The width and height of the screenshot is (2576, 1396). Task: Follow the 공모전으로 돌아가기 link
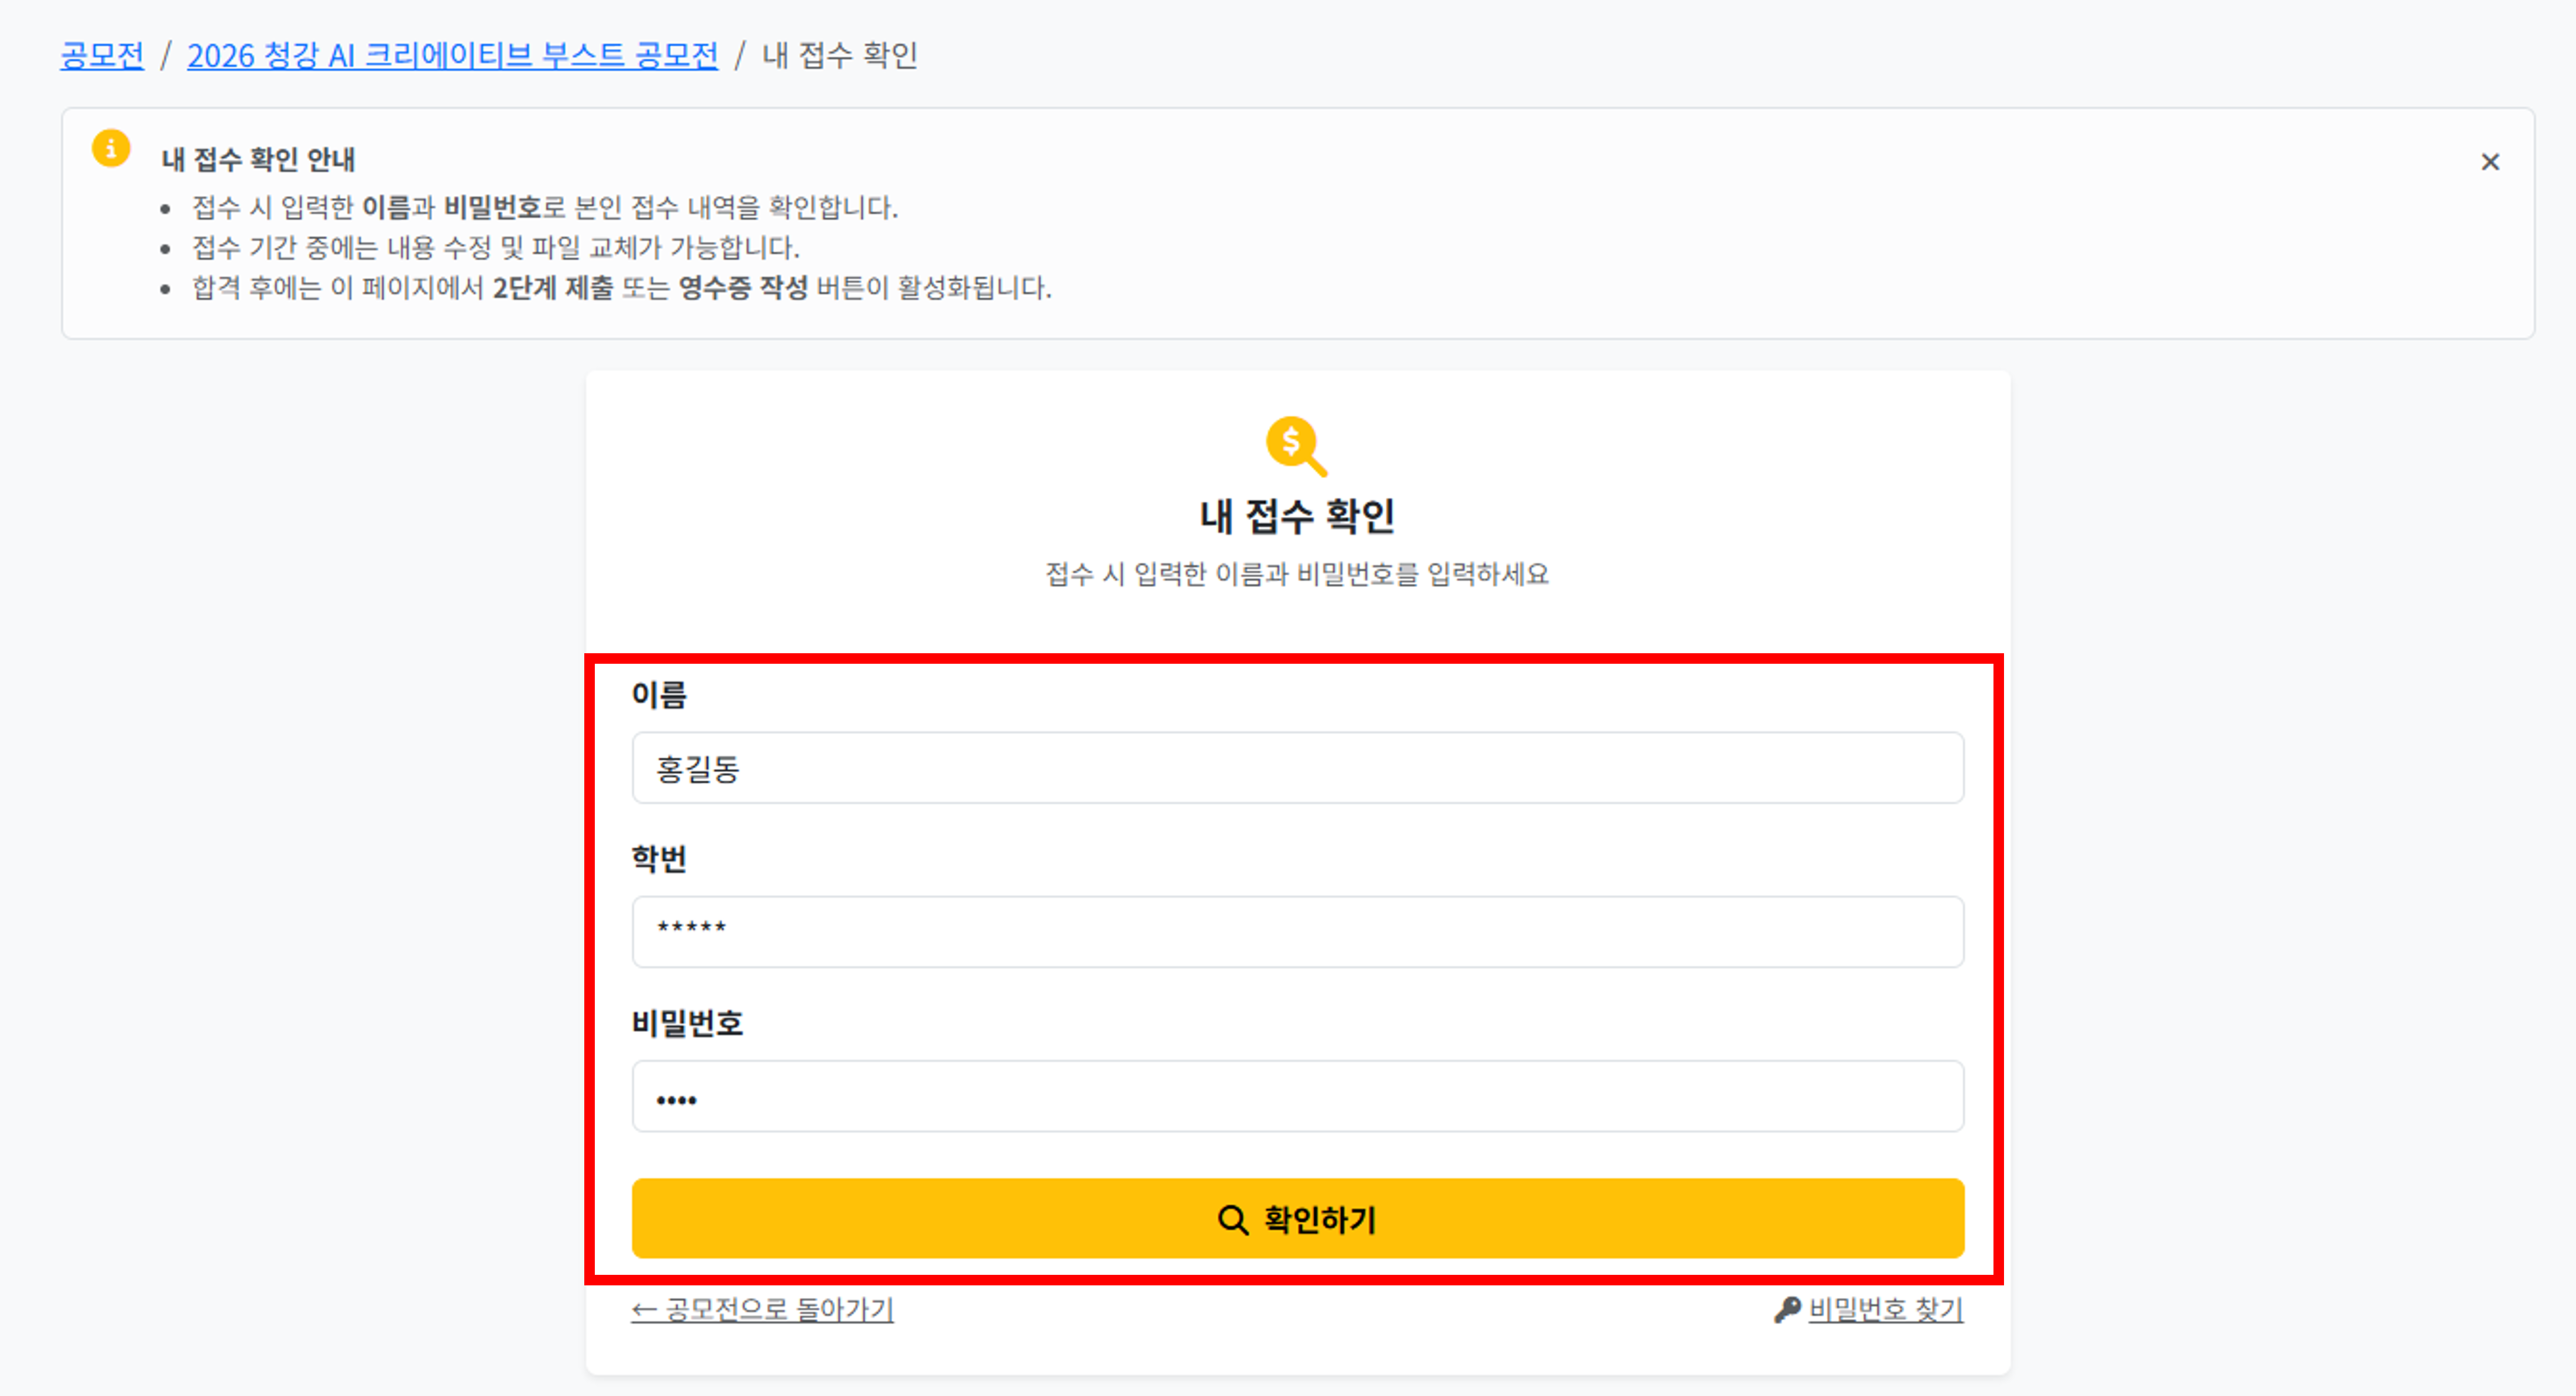[x=762, y=1308]
